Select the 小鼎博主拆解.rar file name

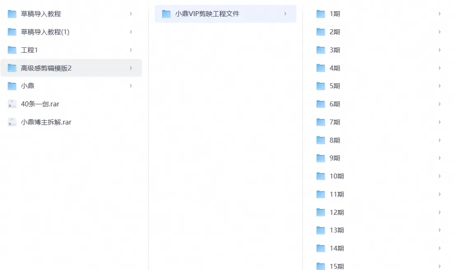point(46,122)
